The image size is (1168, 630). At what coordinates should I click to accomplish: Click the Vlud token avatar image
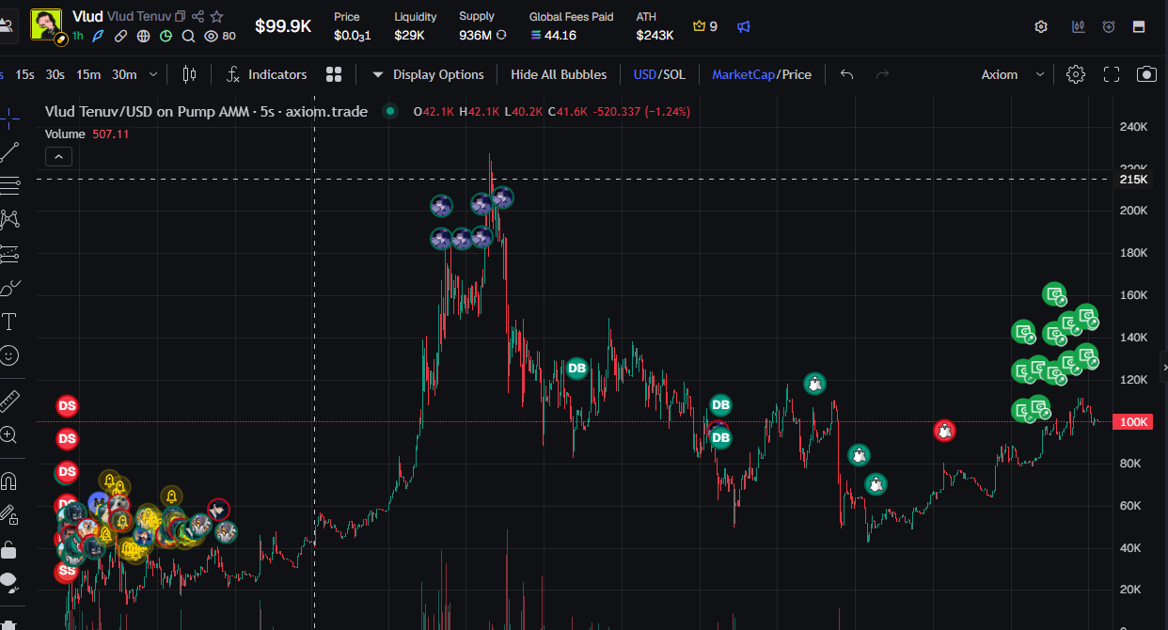(x=47, y=24)
